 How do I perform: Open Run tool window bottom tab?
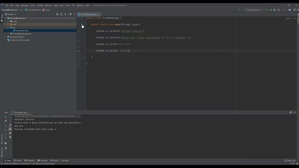7,161
